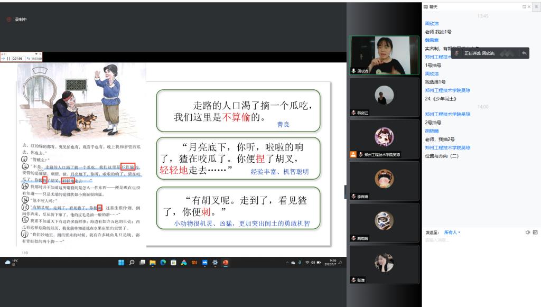Open the dropdown arrow on the mini playback bar
541x307 pixels.
[x=36, y=54]
